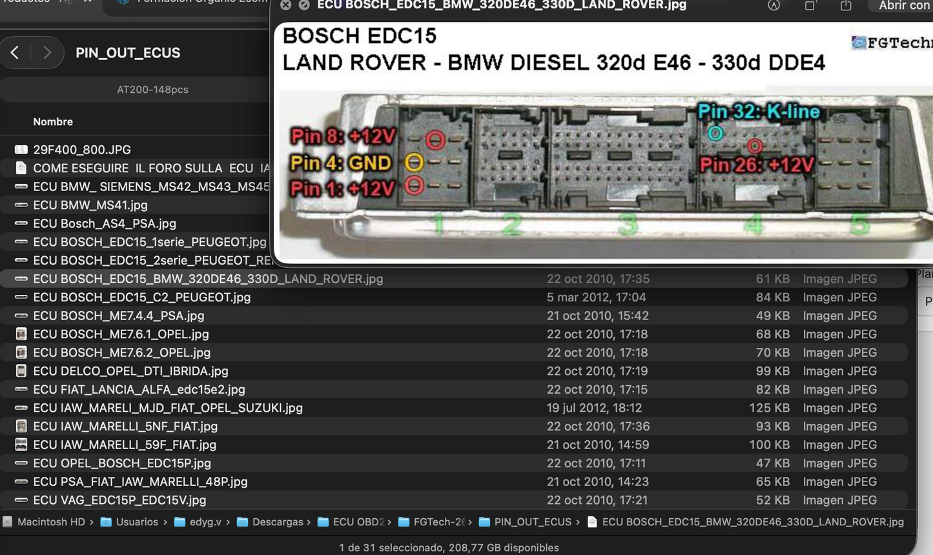Open Markup mode in Quick Look preview
The width and height of the screenshot is (933, 555).
coord(774,5)
